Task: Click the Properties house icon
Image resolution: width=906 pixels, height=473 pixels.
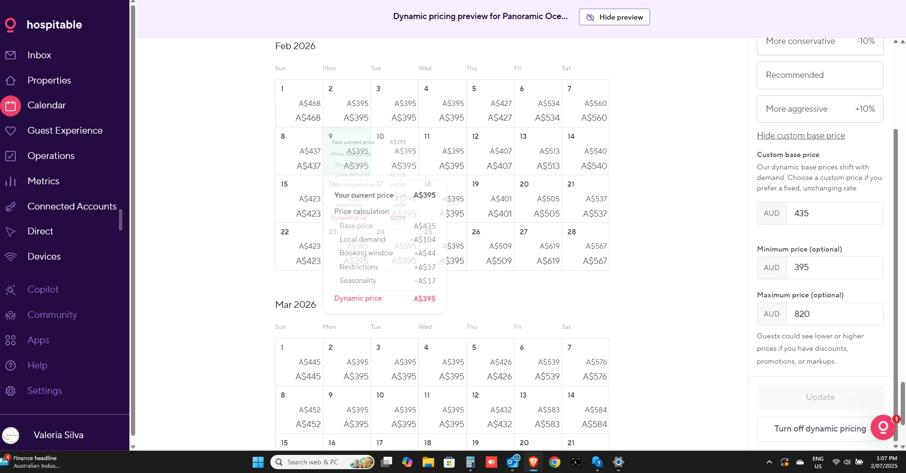Action: click(x=11, y=81)
